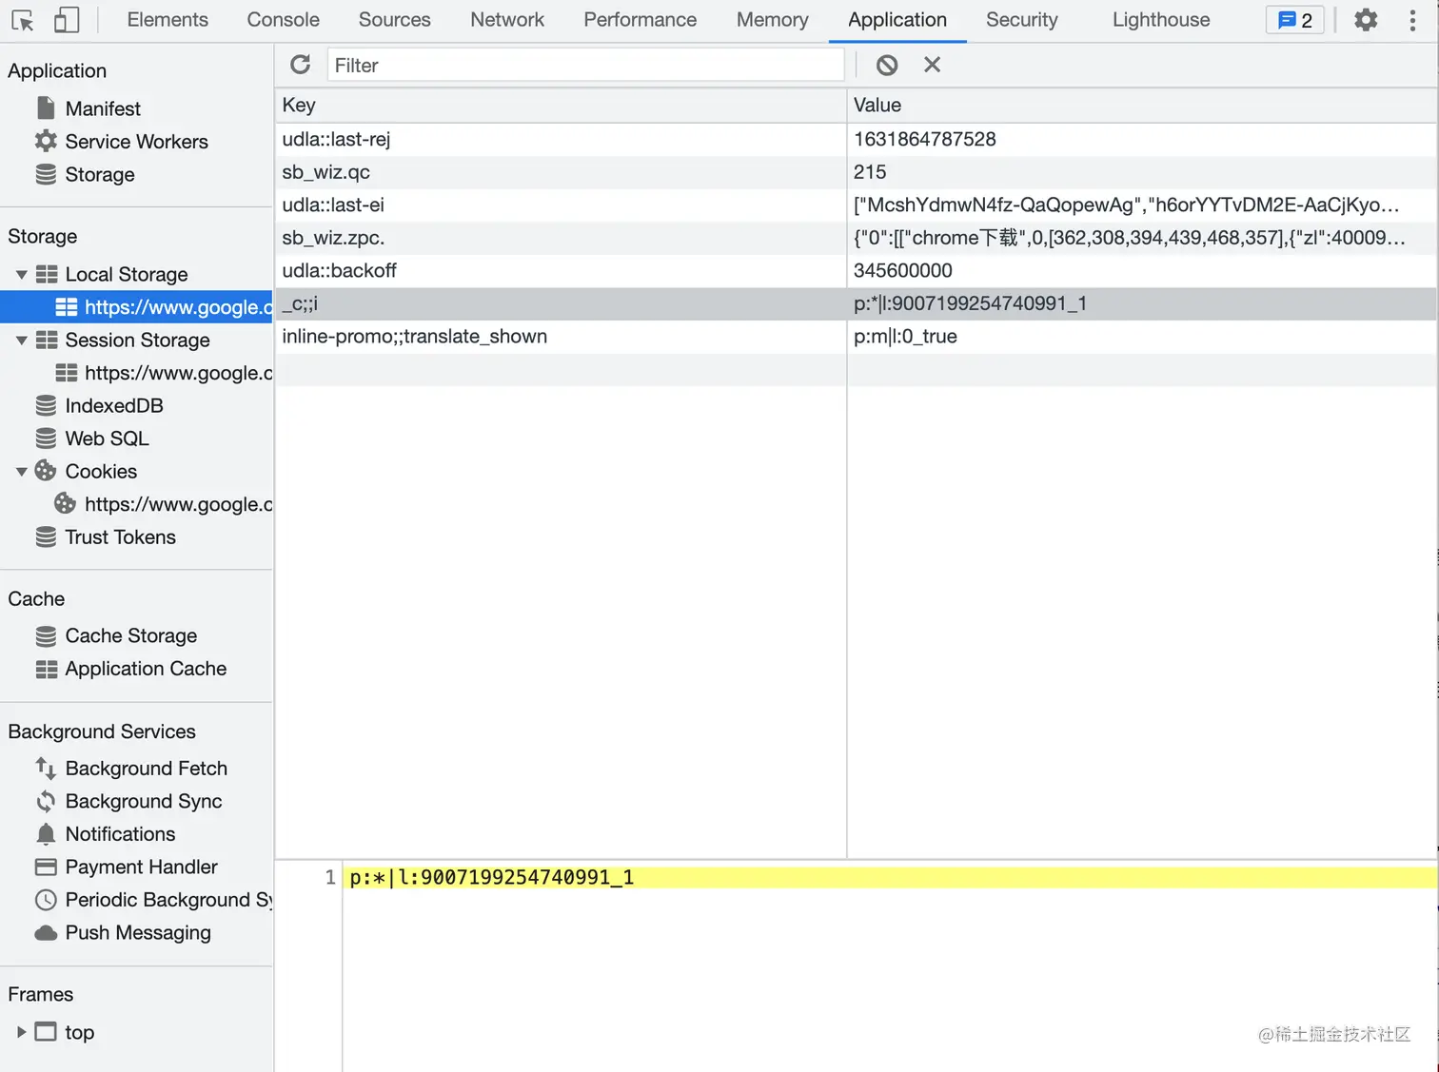The width and height of the screenshot is (1439, 1072).
Task: Open Service Workers pane
Action: click(136, 142)
